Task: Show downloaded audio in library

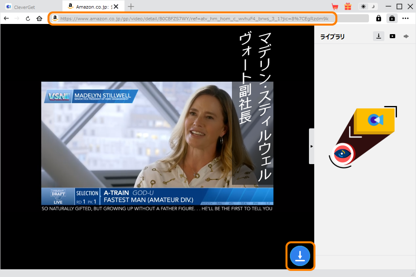Action: coord(406,36)
